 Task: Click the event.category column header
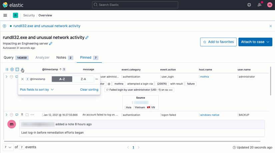click(x=131, y=70)
